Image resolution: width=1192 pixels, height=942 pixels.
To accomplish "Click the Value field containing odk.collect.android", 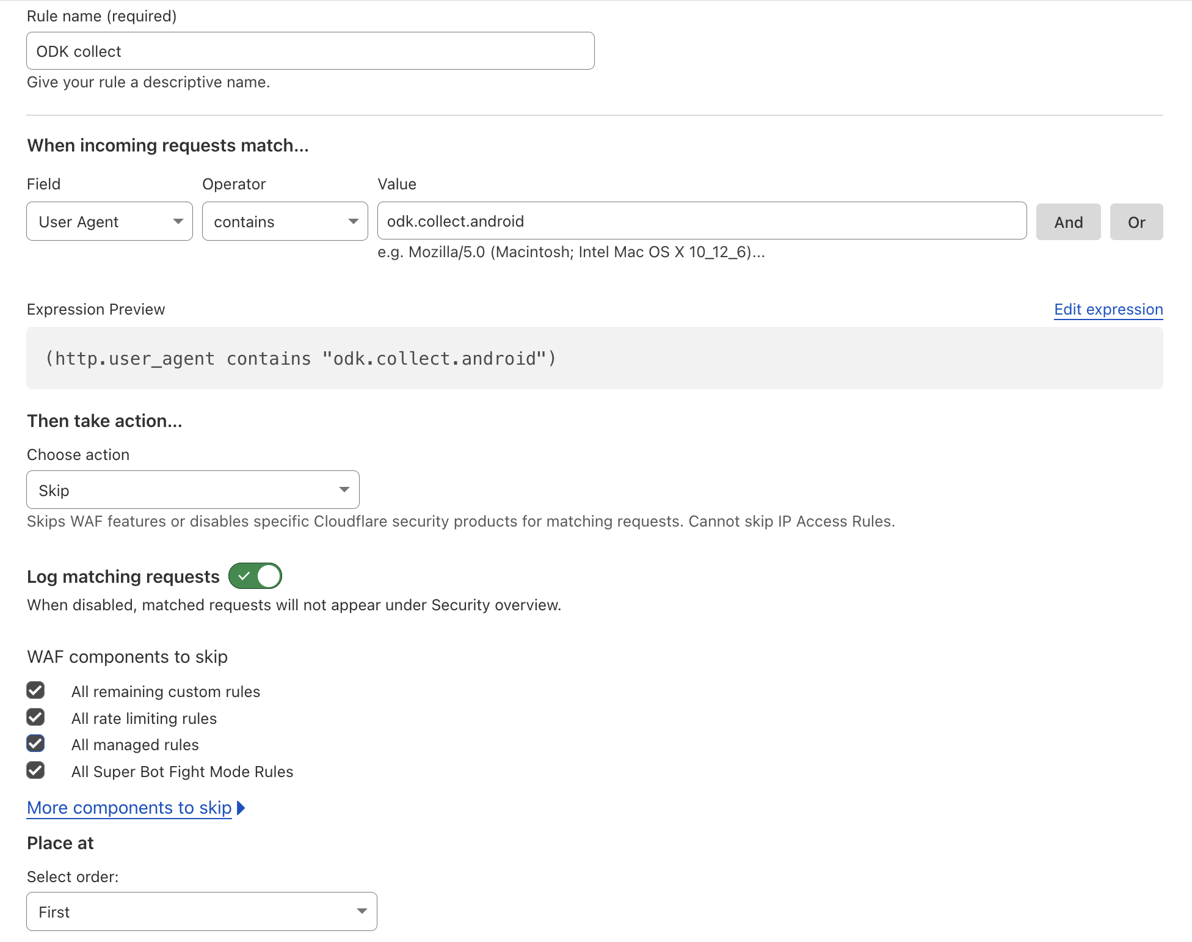I will point(702,221).
